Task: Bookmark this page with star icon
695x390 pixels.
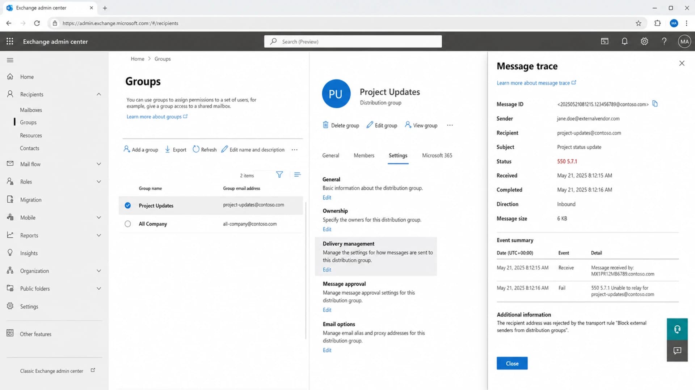Action: (x=639, y=23)
